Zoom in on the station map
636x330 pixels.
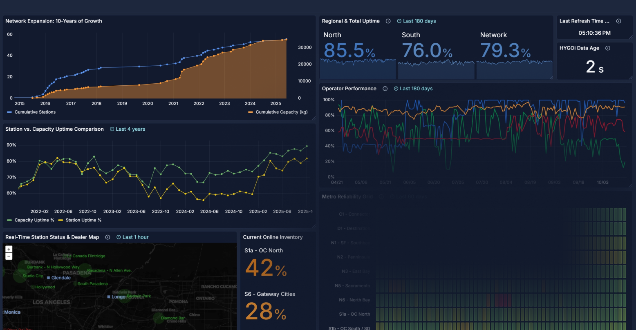(9, 249)
